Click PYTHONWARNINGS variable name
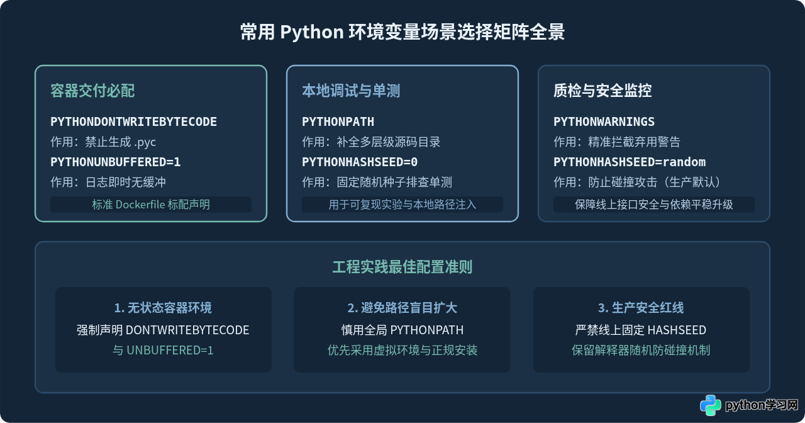This screenshot has height=423, width=805. pyautogui.click(x=604, y=121)
